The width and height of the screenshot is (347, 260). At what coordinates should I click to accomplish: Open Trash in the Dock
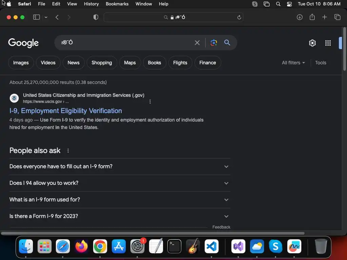(321, 246)
